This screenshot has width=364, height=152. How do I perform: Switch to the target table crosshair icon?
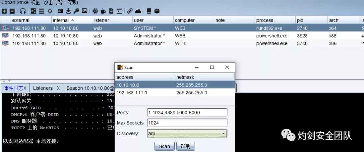[x=50, y=11]
